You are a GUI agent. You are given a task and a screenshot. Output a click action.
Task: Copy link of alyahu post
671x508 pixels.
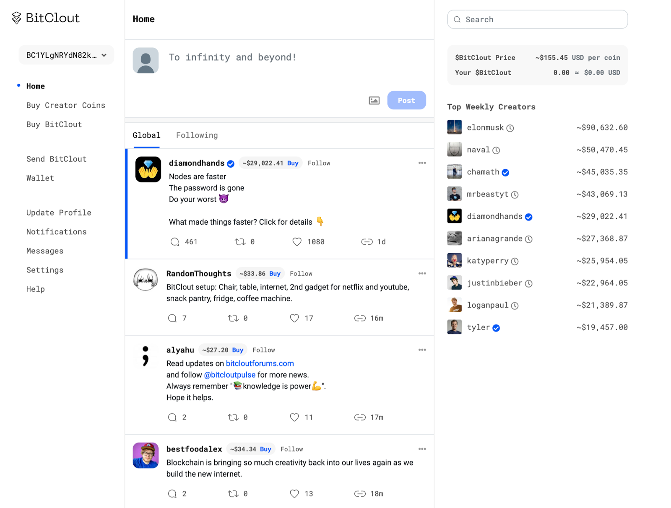click(x=360, y=417)
